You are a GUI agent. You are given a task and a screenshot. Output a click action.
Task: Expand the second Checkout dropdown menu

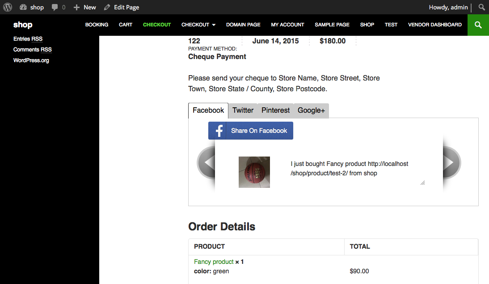coord(198,25)
